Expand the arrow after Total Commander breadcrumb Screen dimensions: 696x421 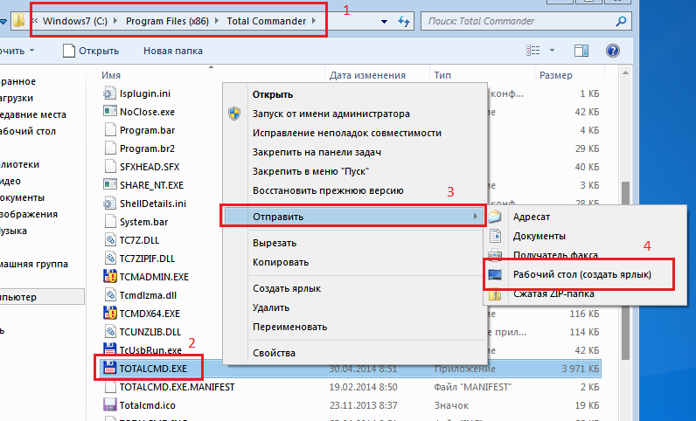[314, 20]
